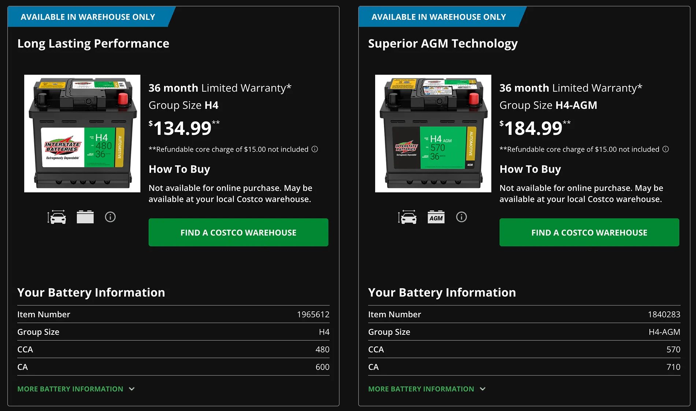Screen dimensions: 696x411
Task: Find a Costco Warehouse for the H4 battery
Action: [238, 233]
